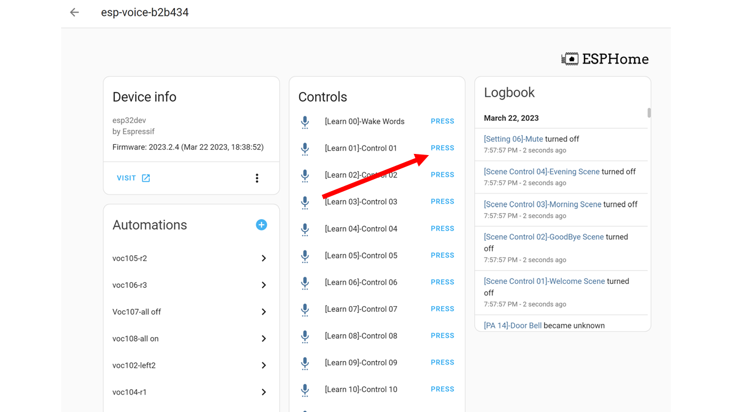Expand the voc105-r2 automation chevron
The height and width of the screenshot is (412, 732).
pyautogui.click(x=264, y=258)
